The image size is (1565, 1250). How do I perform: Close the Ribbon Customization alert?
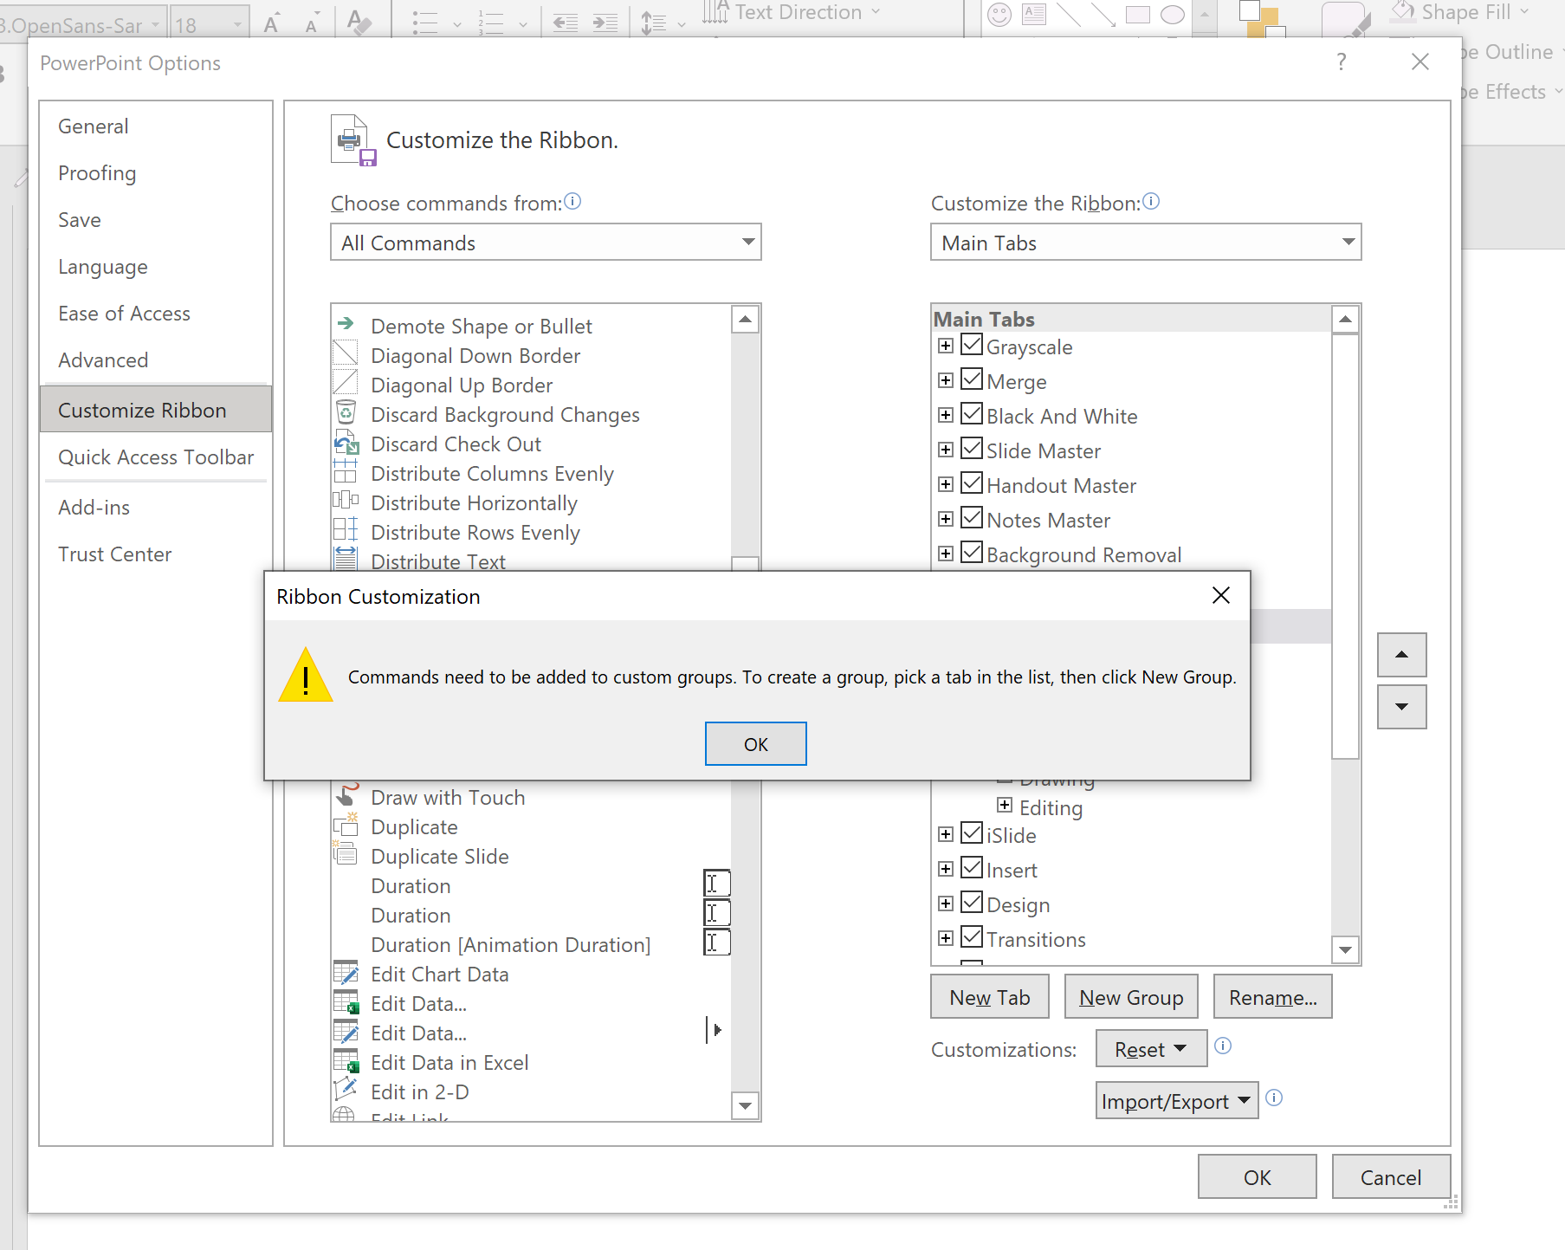[1221, 595]
